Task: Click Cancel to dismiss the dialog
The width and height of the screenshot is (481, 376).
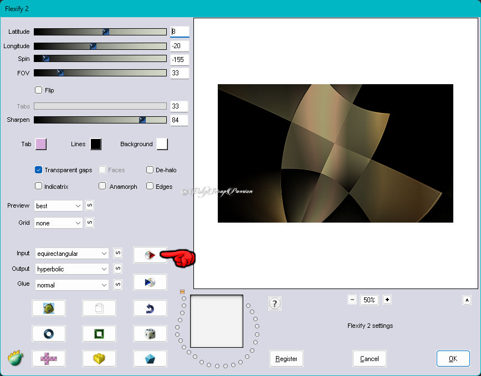Action: coord(369,359)
